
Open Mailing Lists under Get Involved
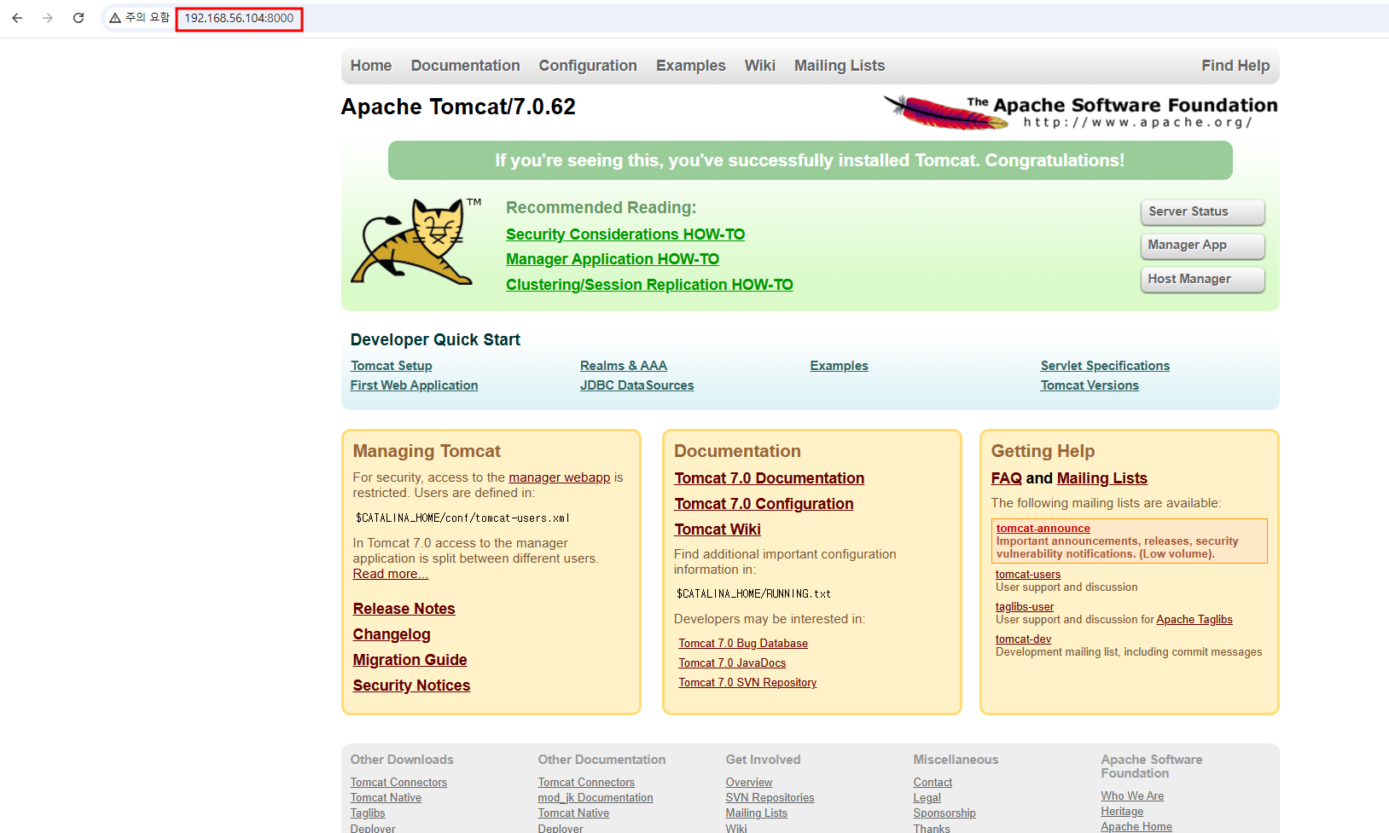(x=757, y=813)
